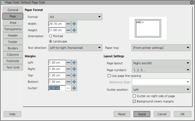Increase Gutter value with plus icon
This screenshot has width=195, height=121.
[74, 88]
